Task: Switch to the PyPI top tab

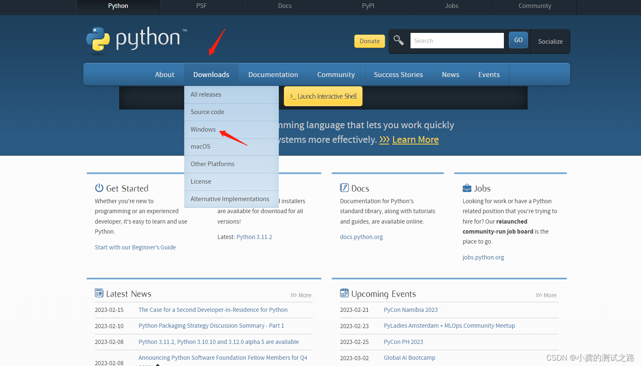Action: coord(368,6)
